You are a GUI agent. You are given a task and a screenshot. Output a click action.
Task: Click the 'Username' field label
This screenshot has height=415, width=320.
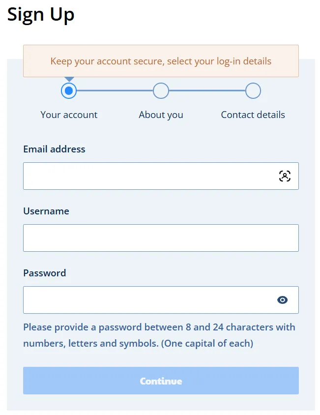pos(46,211)
